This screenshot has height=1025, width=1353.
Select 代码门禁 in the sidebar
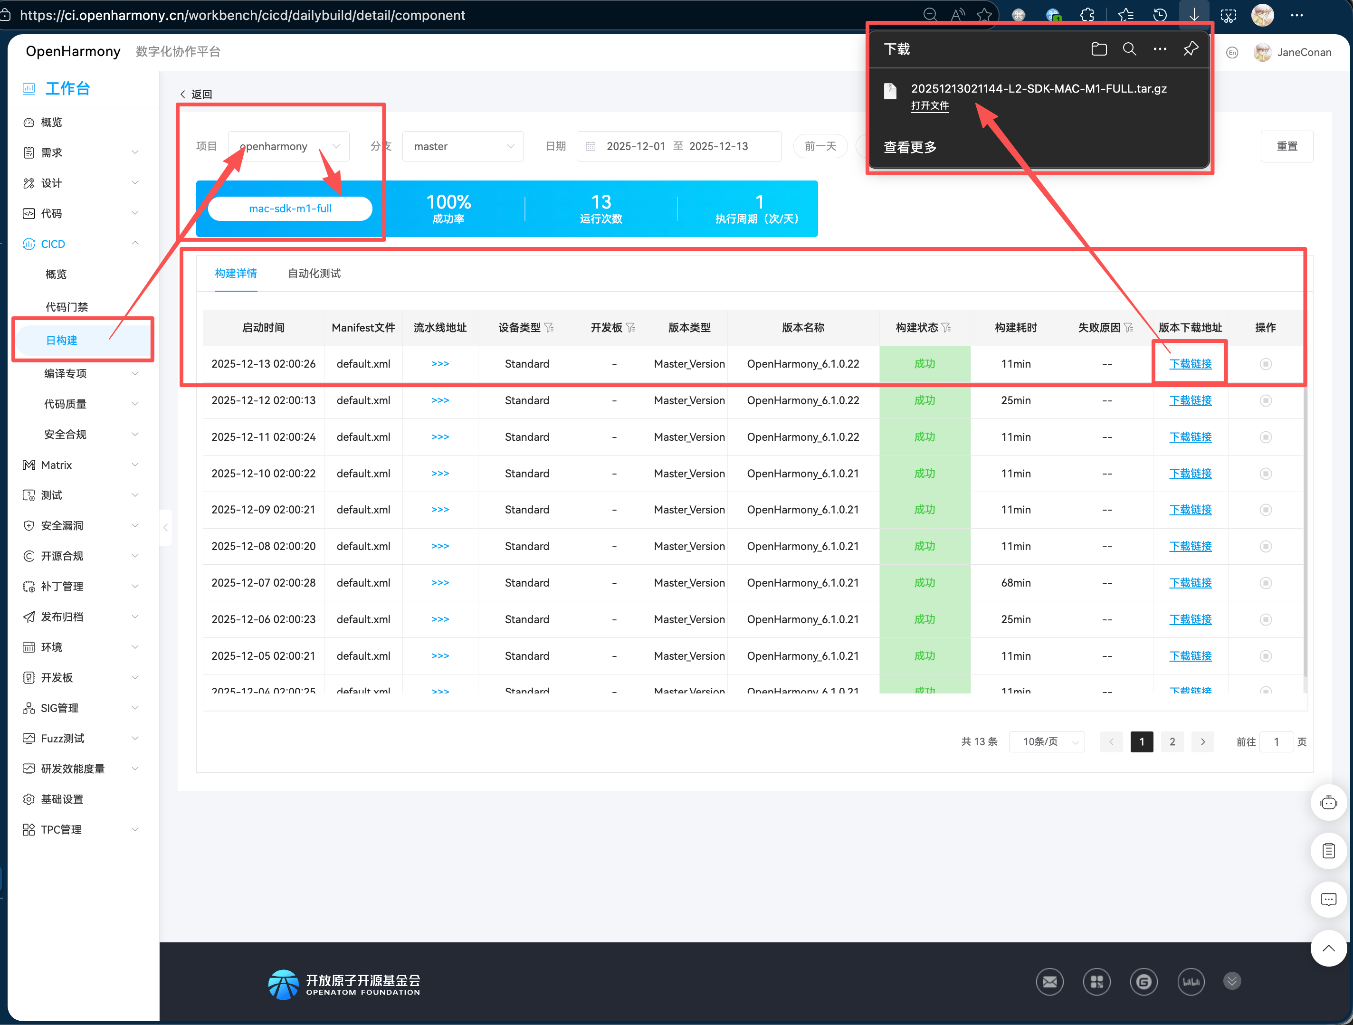click(x=67, y=306)
